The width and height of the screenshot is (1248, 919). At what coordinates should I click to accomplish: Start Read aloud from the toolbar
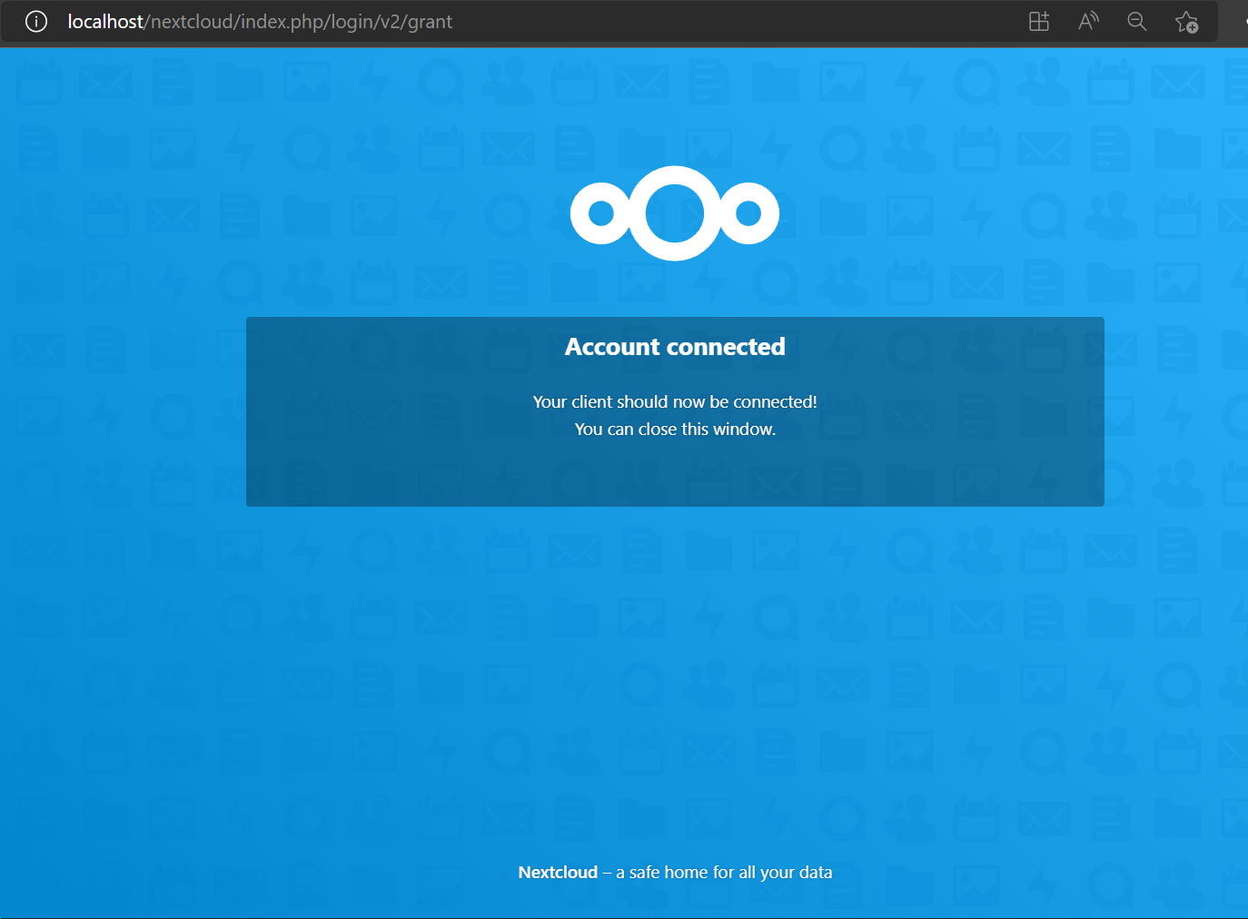[1087, 21]
